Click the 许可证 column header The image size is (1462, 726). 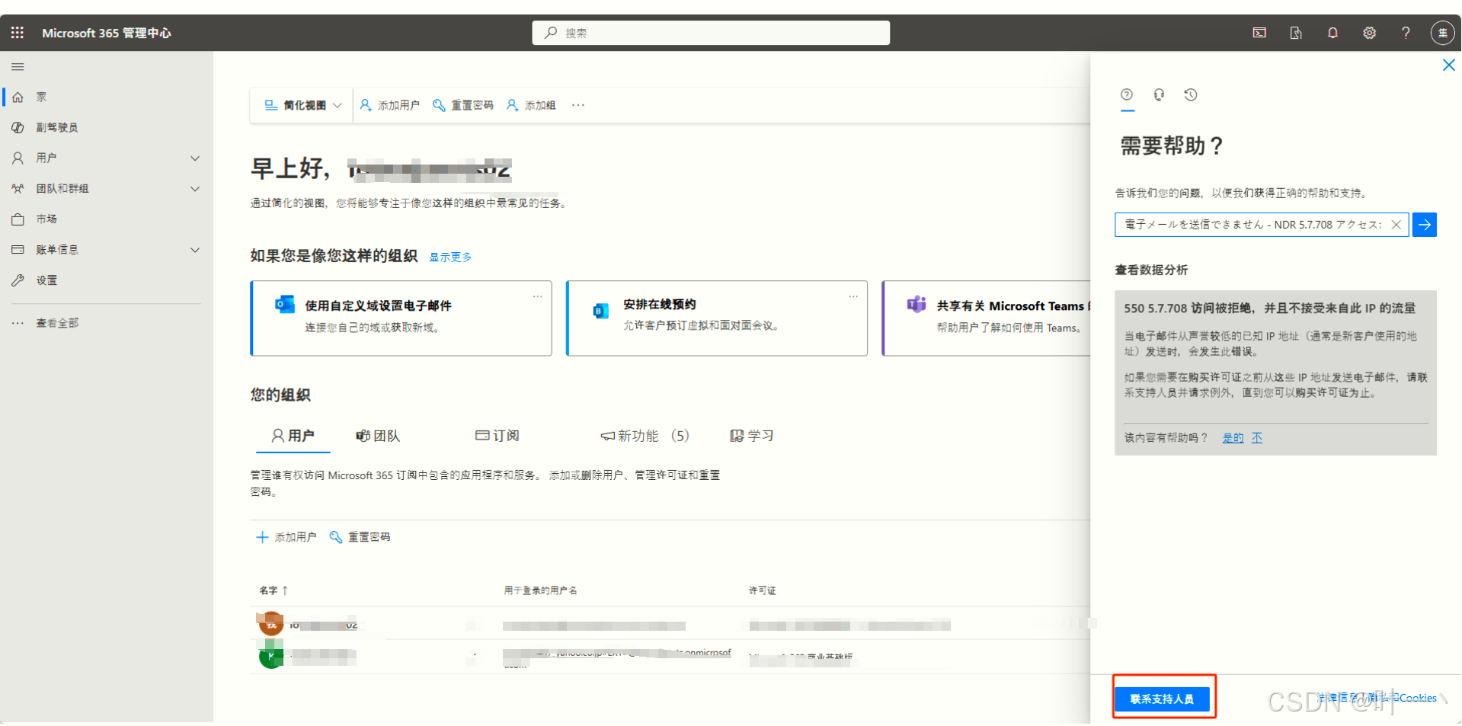(x=762, y=590)
